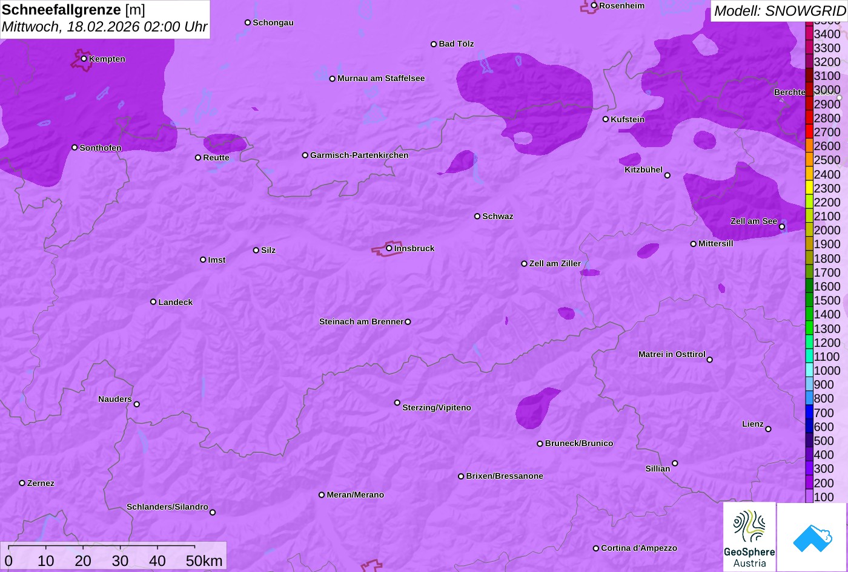Click the blue cloud logo icon
This screenshot has width=848, height=572.
pyautogui.click(x=813, y=537)
